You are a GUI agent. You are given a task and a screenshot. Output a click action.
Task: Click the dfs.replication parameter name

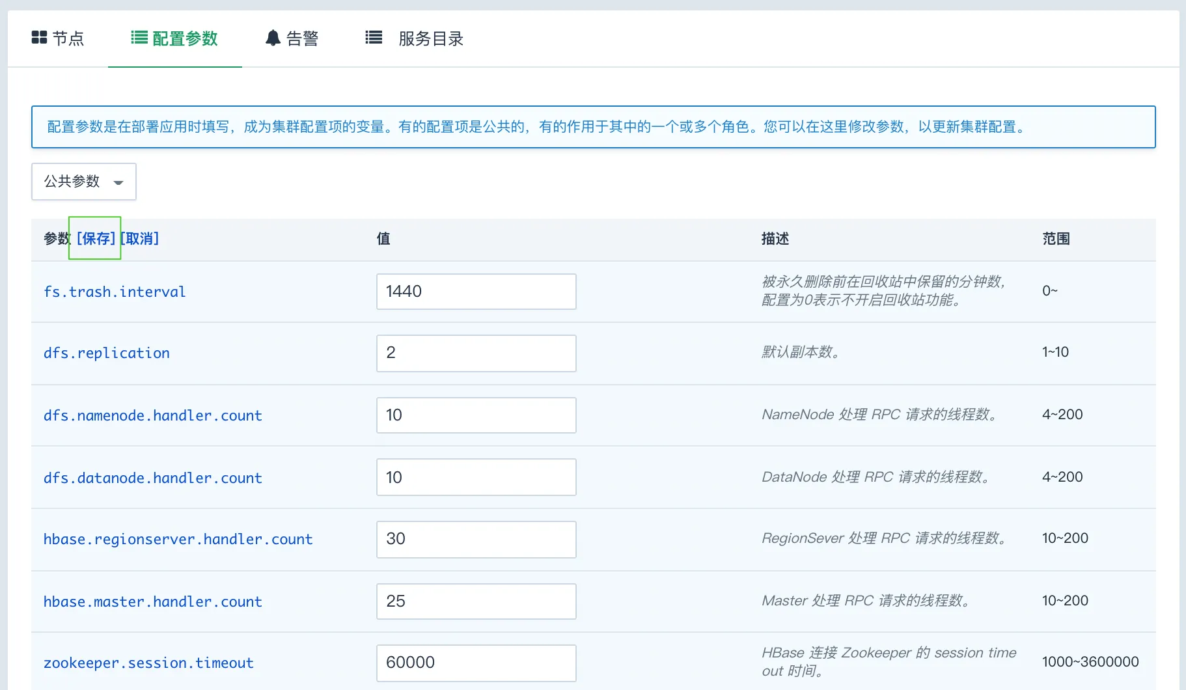107,353
